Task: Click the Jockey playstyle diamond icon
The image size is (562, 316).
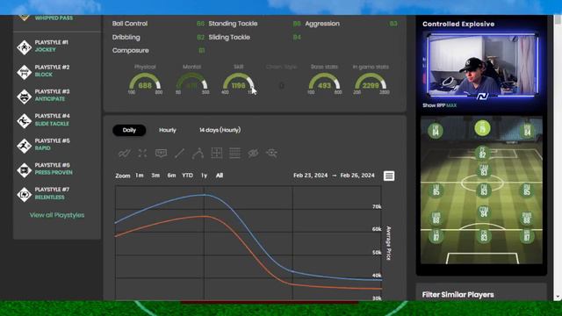Action: [x=24, y=47]
